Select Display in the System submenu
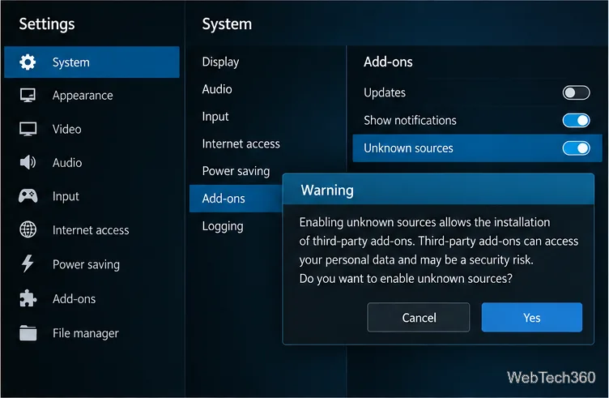The width and height of the screenshot is (609, 398). click(220, 62)
